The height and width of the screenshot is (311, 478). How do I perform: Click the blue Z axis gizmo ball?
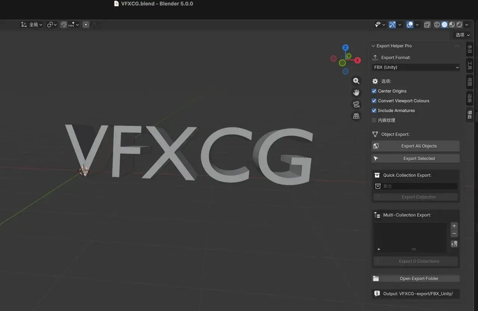tap(345, 47)
